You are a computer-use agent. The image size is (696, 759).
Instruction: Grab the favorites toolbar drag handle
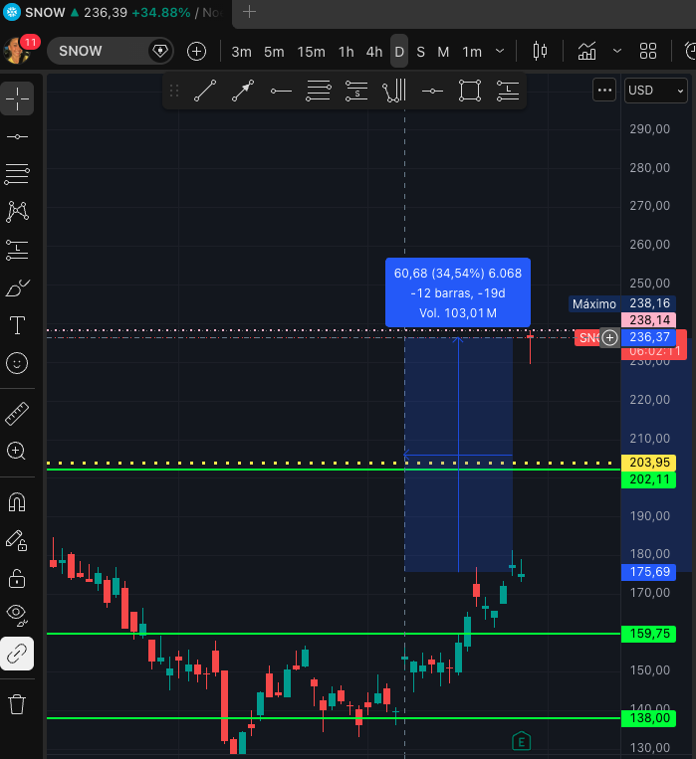pyautogui.click(x=174, y=91)
